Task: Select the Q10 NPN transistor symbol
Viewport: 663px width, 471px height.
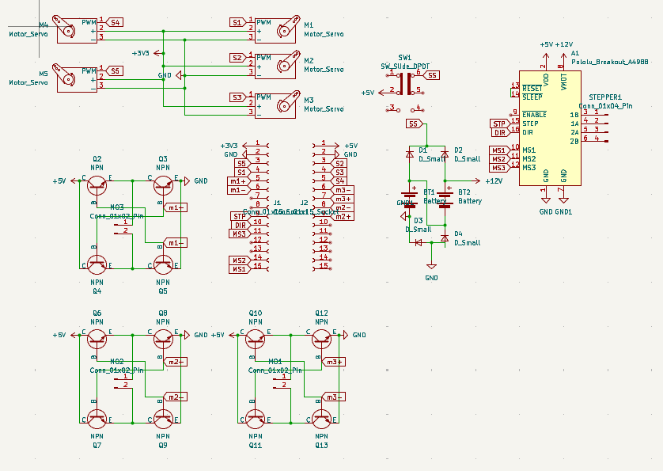Action: tap(255, 339)
